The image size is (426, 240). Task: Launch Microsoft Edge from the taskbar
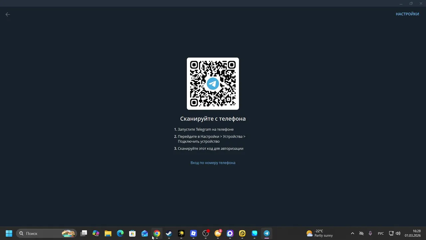click(120, 233)
